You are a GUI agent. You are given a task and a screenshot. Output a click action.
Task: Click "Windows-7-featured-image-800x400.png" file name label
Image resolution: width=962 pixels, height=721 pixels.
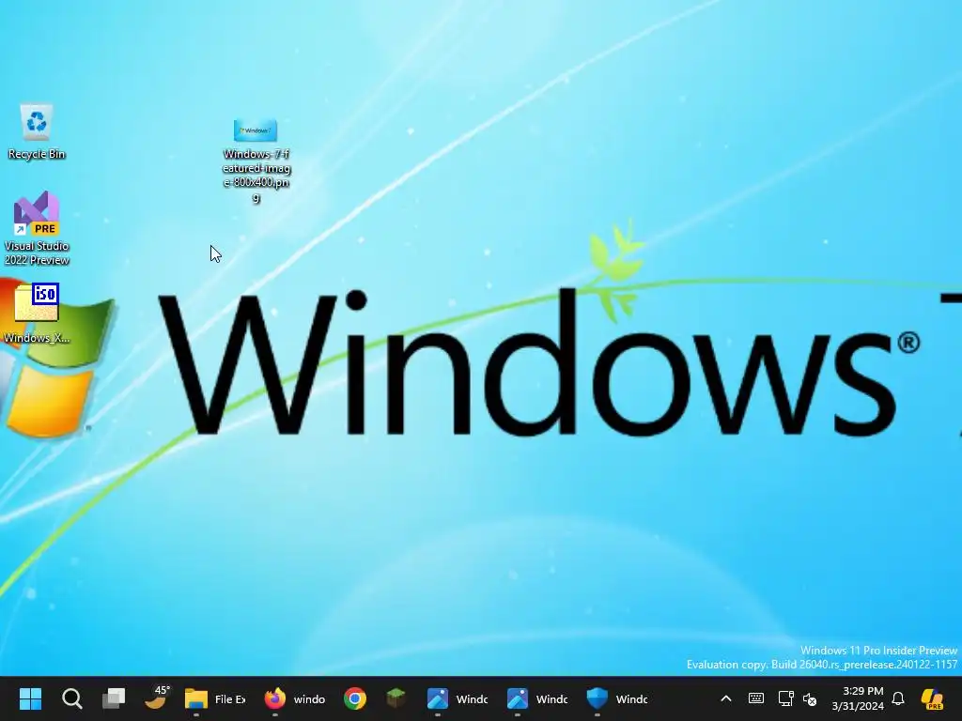pos(256,176)
